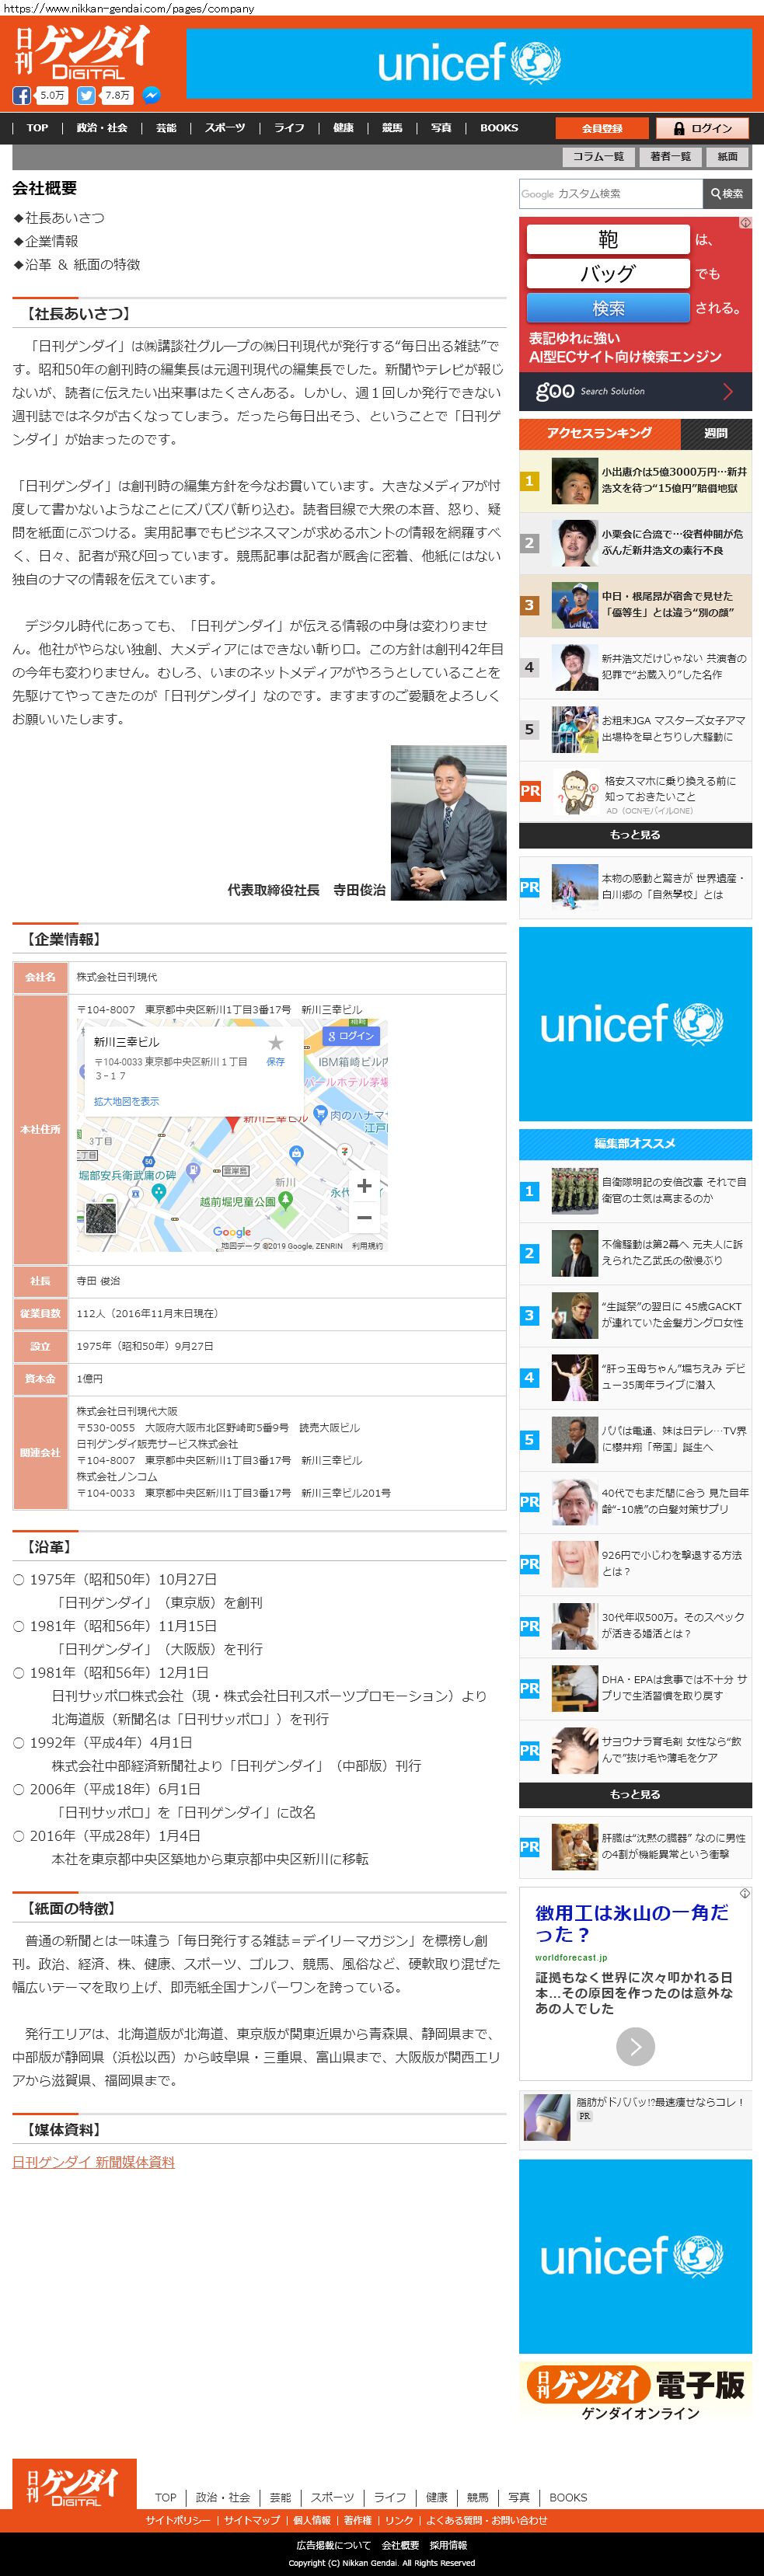764x2576 pixels.
Task: Click the ad info icon on goo ad
Action: coord(745,223)
